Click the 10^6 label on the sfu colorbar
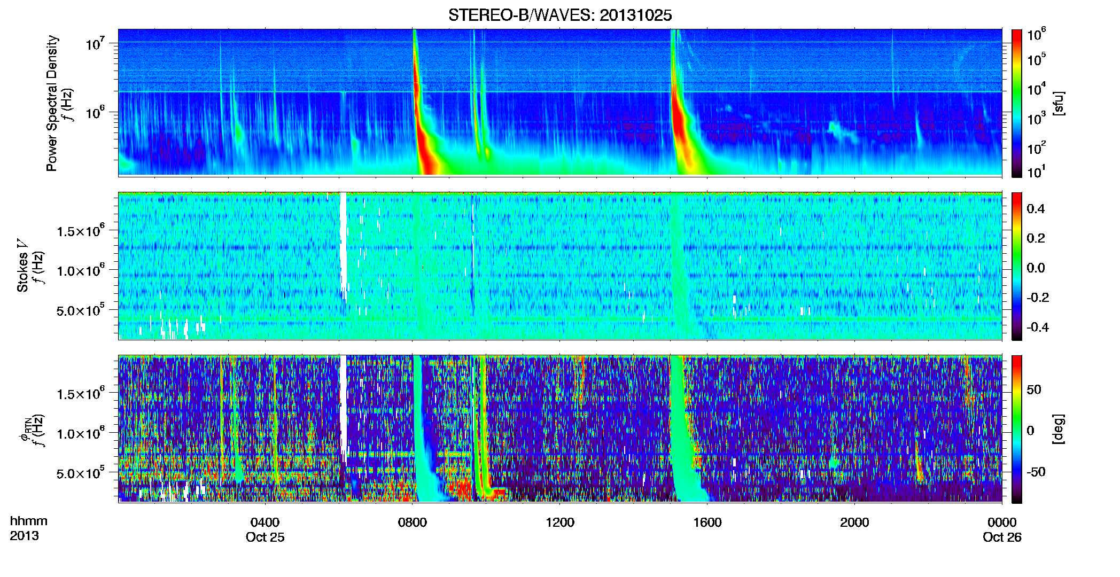This screenshot has height=577, width=1120. 1037,34
